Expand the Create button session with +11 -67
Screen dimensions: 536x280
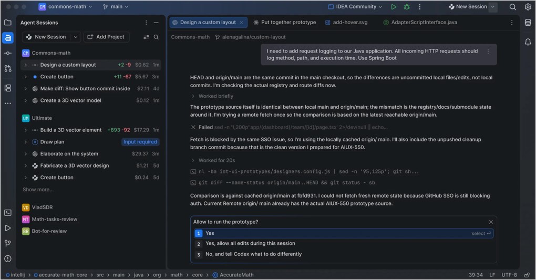[26, 77]
